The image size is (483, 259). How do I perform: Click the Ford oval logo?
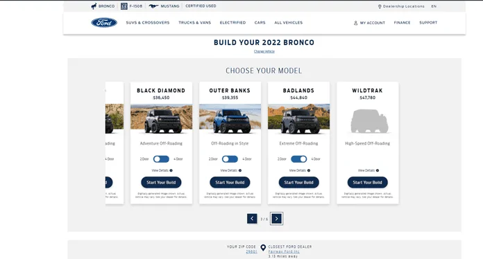(x=104, y=22)
